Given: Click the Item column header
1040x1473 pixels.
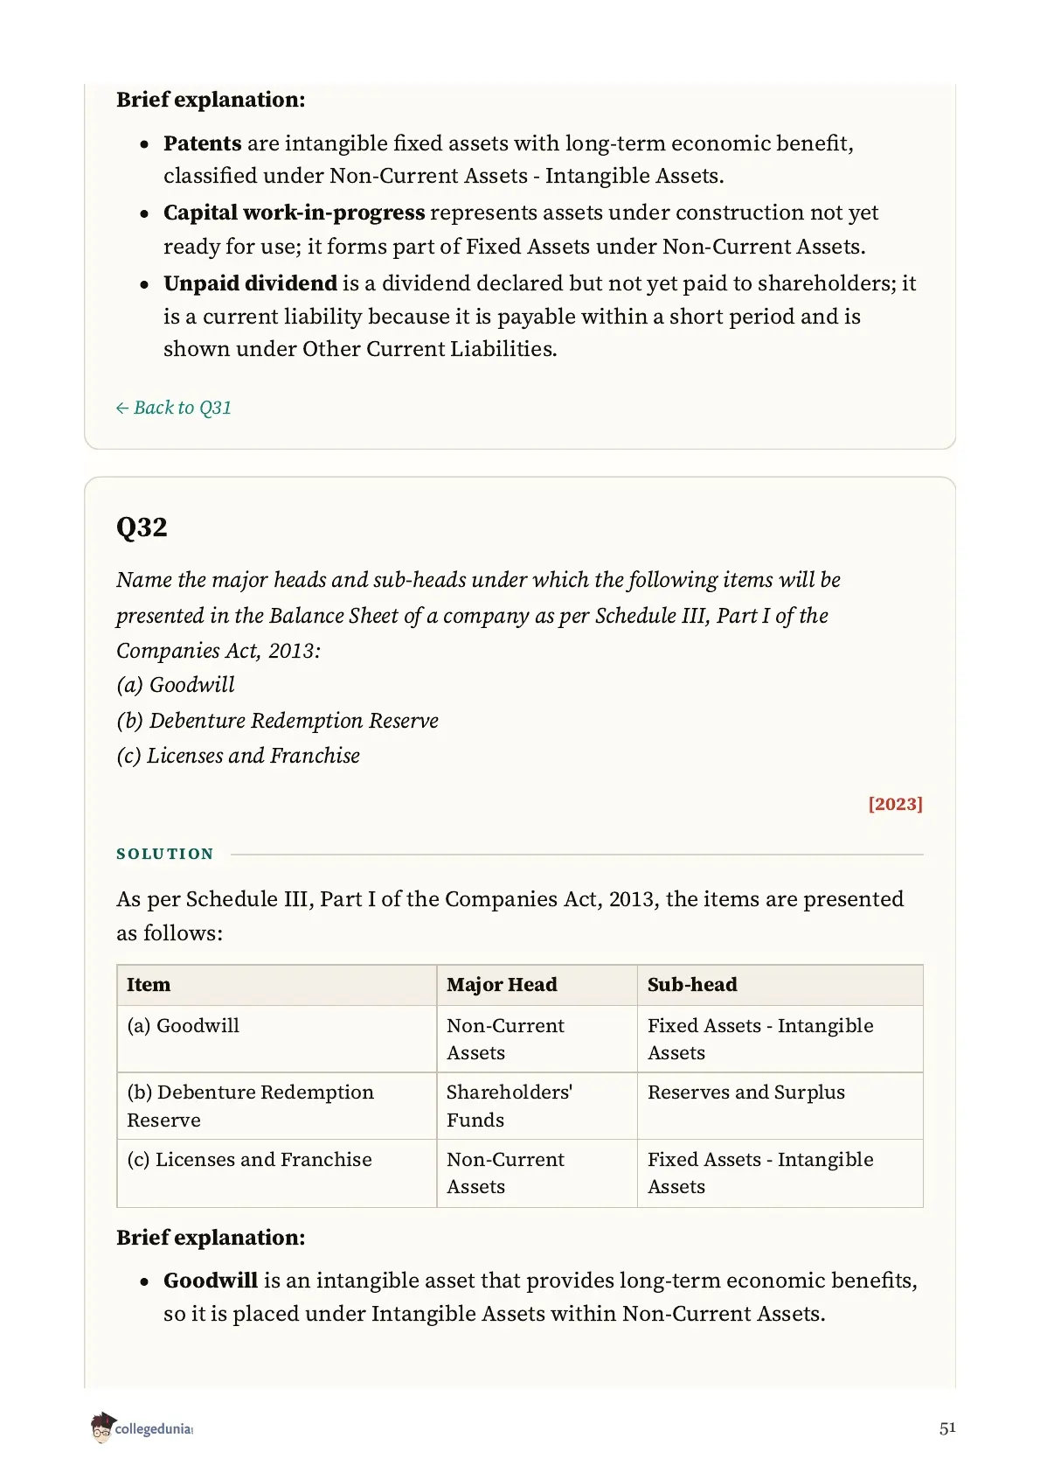Looking at the screenshot, I should 277,985.
